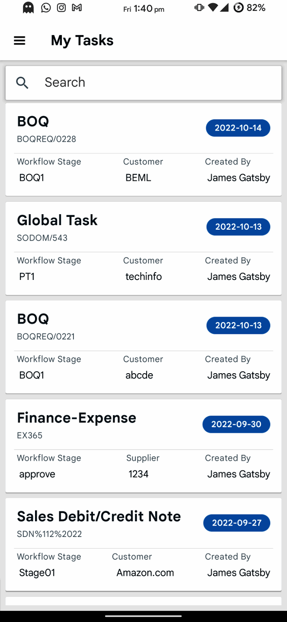This screenshot has width=287, height=622.
Task: Tap the My Tasks header title
Action: pyautogui.click(x=82, y=41)
